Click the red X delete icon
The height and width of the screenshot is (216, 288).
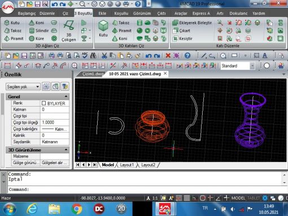[x=168, y=55]
